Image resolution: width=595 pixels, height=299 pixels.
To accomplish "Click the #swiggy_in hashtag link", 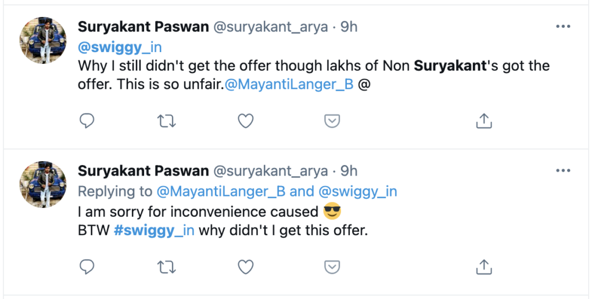I will pos(154,230).
